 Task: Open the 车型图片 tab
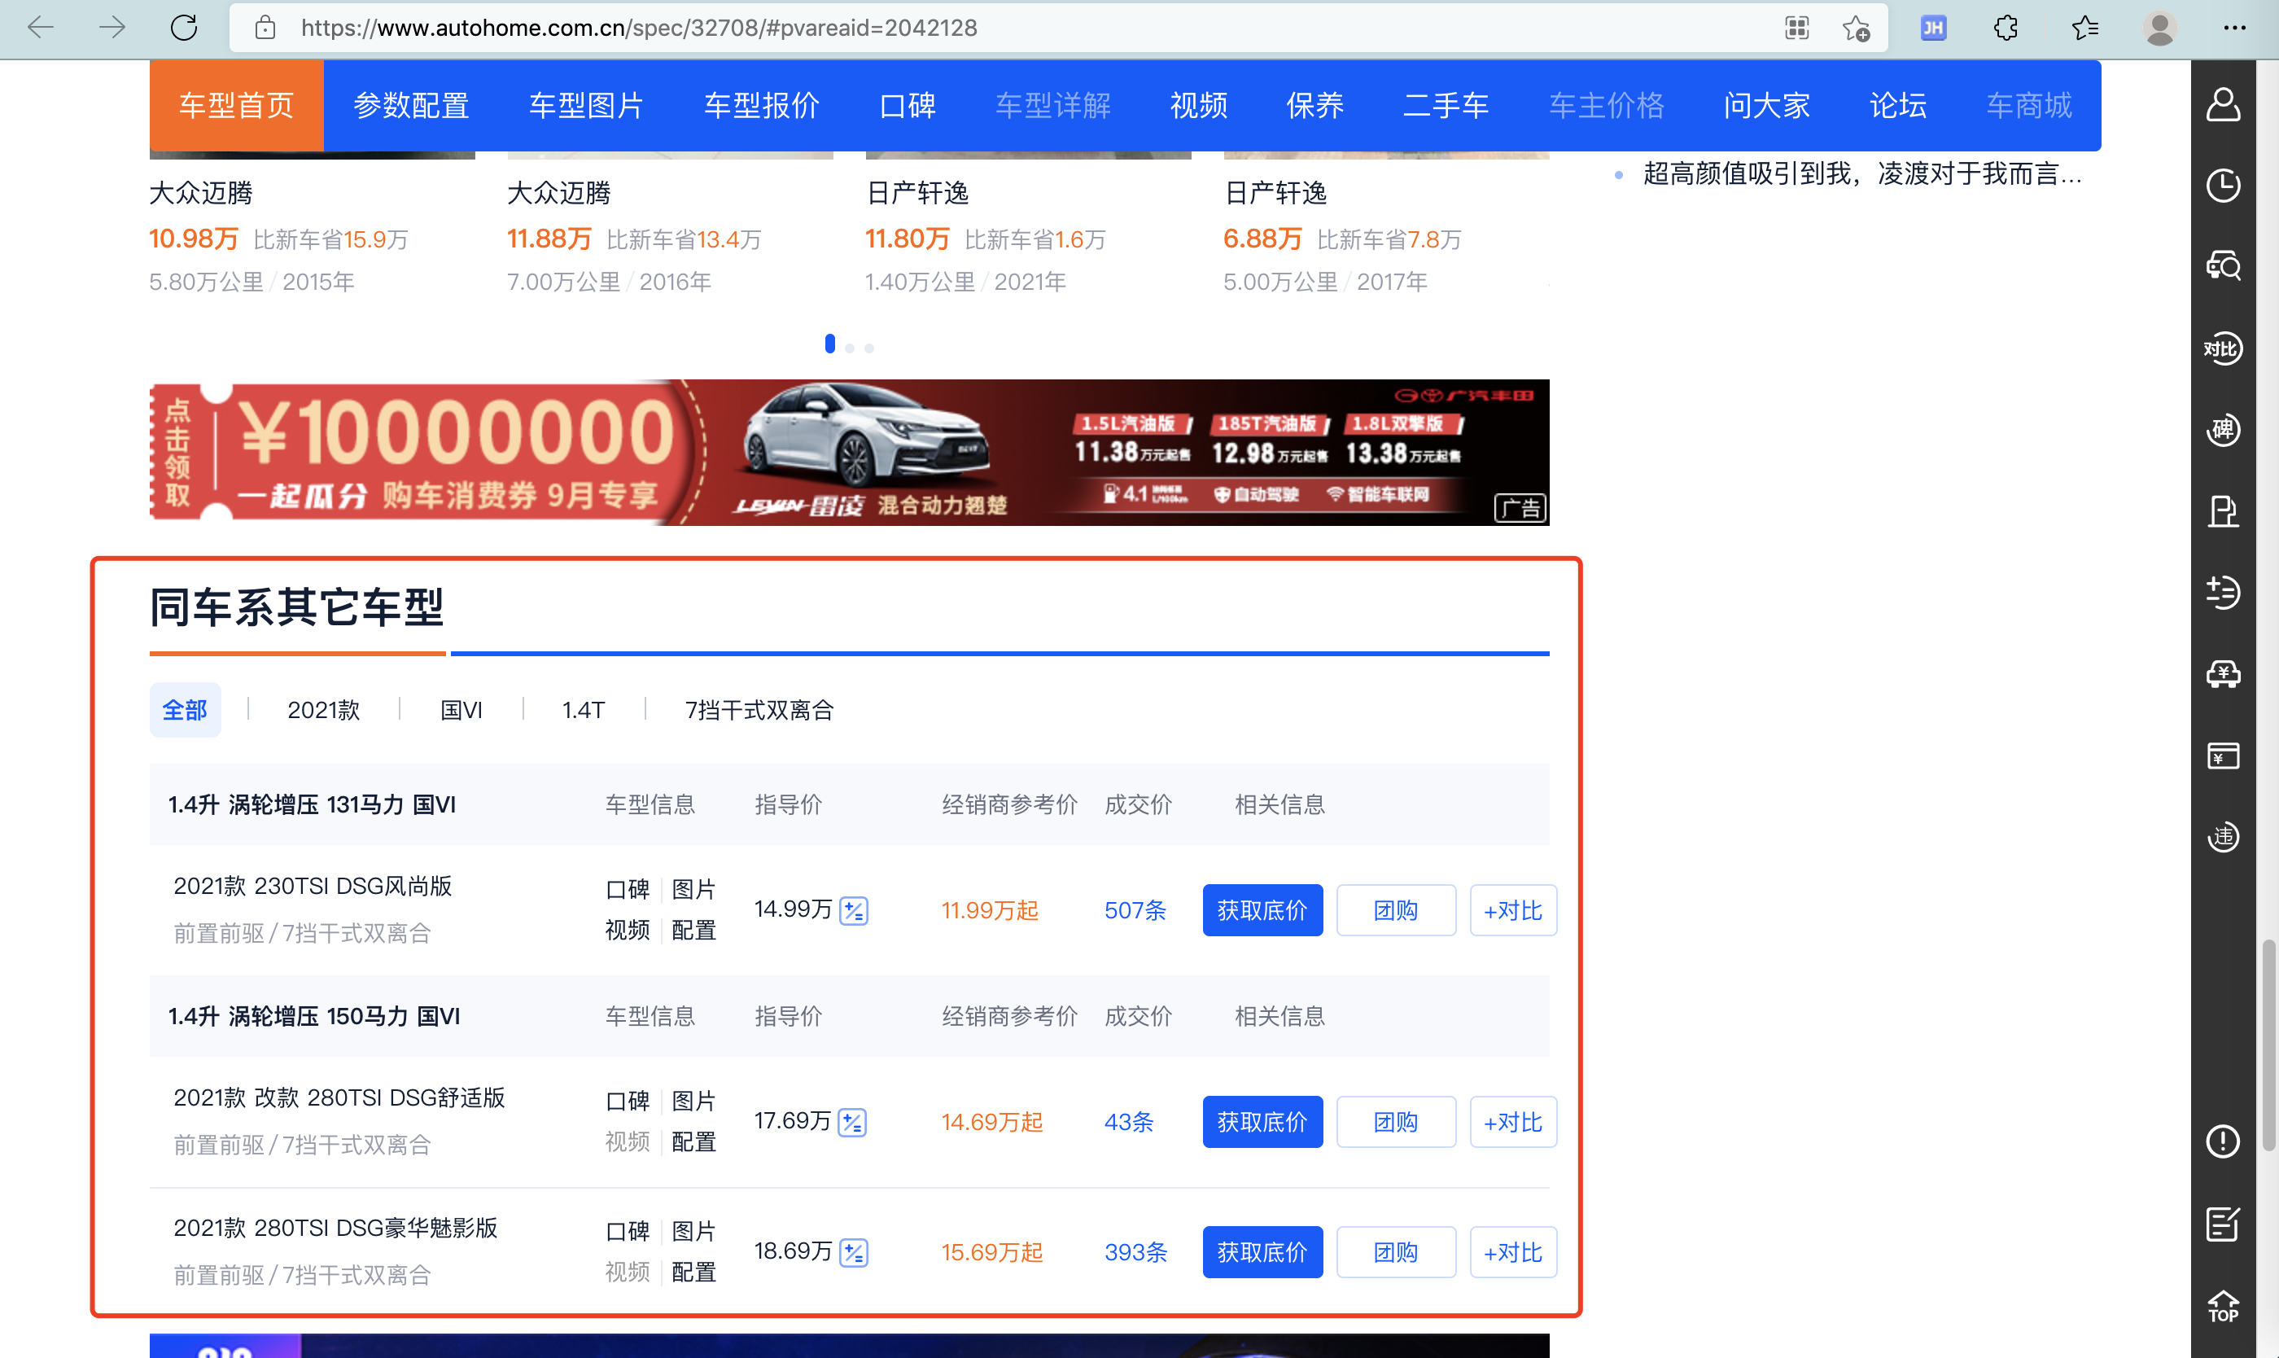coord(587,106)
